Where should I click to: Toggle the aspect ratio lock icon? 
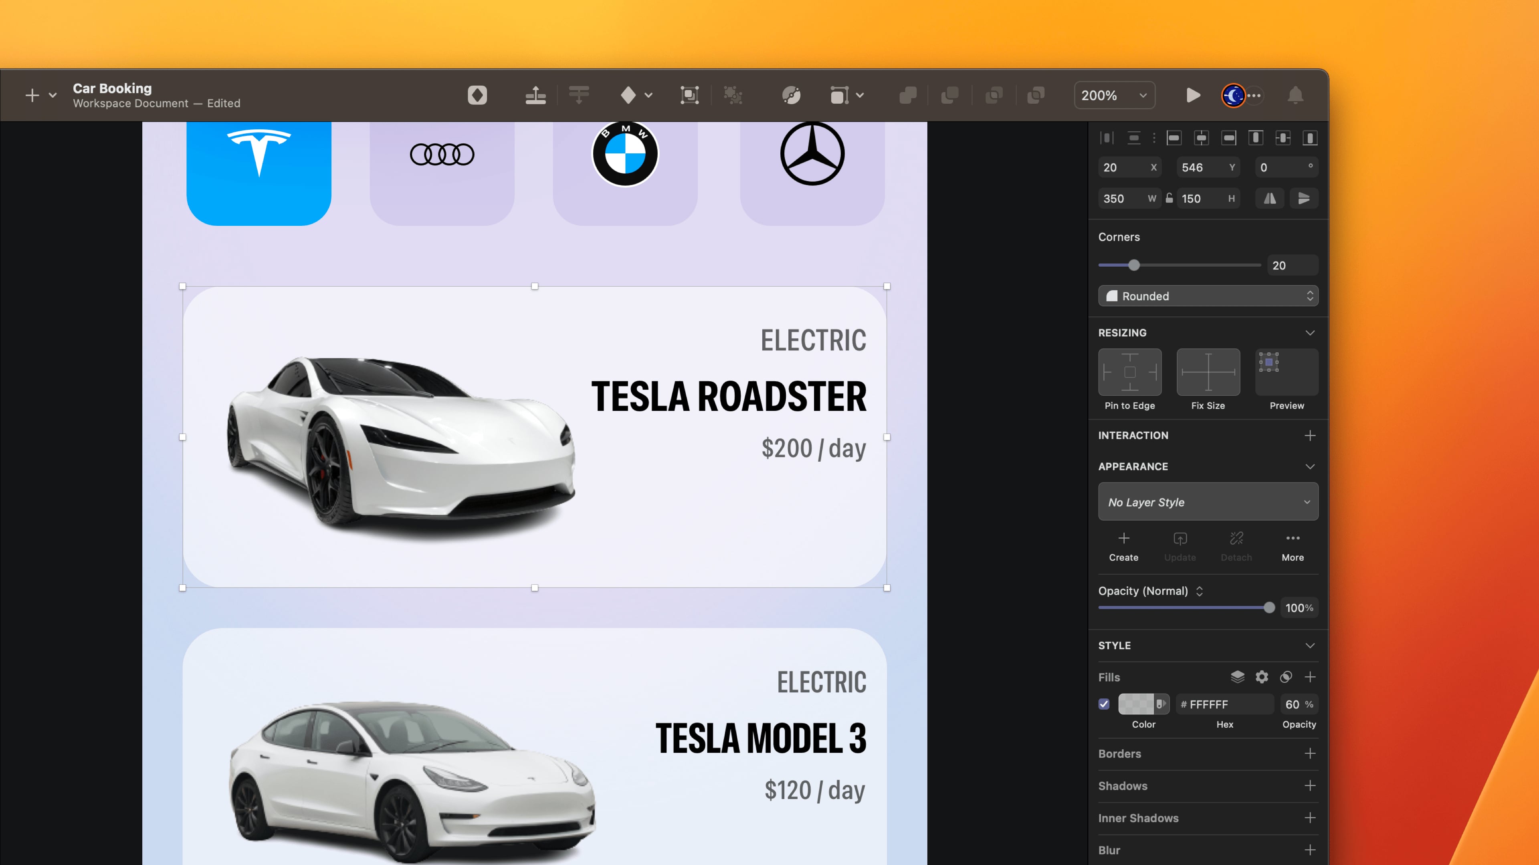tap(1169, 198)
